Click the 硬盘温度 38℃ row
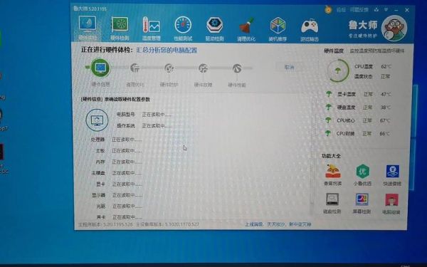427x267 pixels. [359, 108]
